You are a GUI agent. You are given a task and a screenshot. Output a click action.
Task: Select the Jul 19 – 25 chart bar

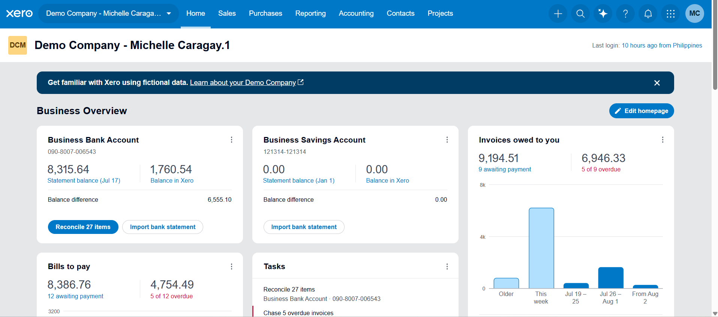point(576,286)
